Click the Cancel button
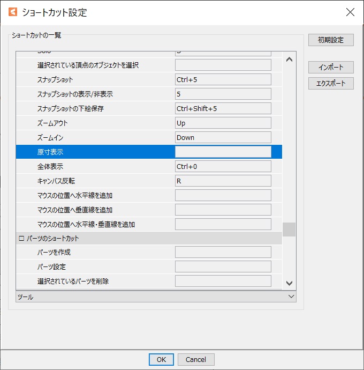The width and height of the screenshot is (364, 370). [x=196, y=359]
